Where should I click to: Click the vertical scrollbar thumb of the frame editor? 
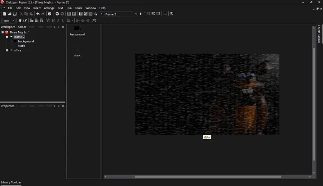click(x=314, y=104)
